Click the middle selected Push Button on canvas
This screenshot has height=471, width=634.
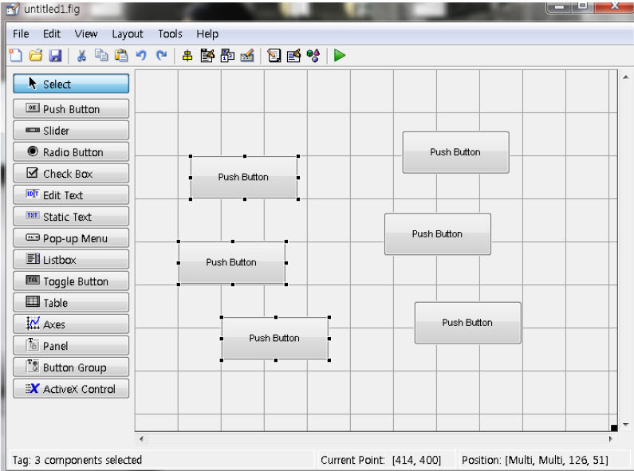point(232,262)
